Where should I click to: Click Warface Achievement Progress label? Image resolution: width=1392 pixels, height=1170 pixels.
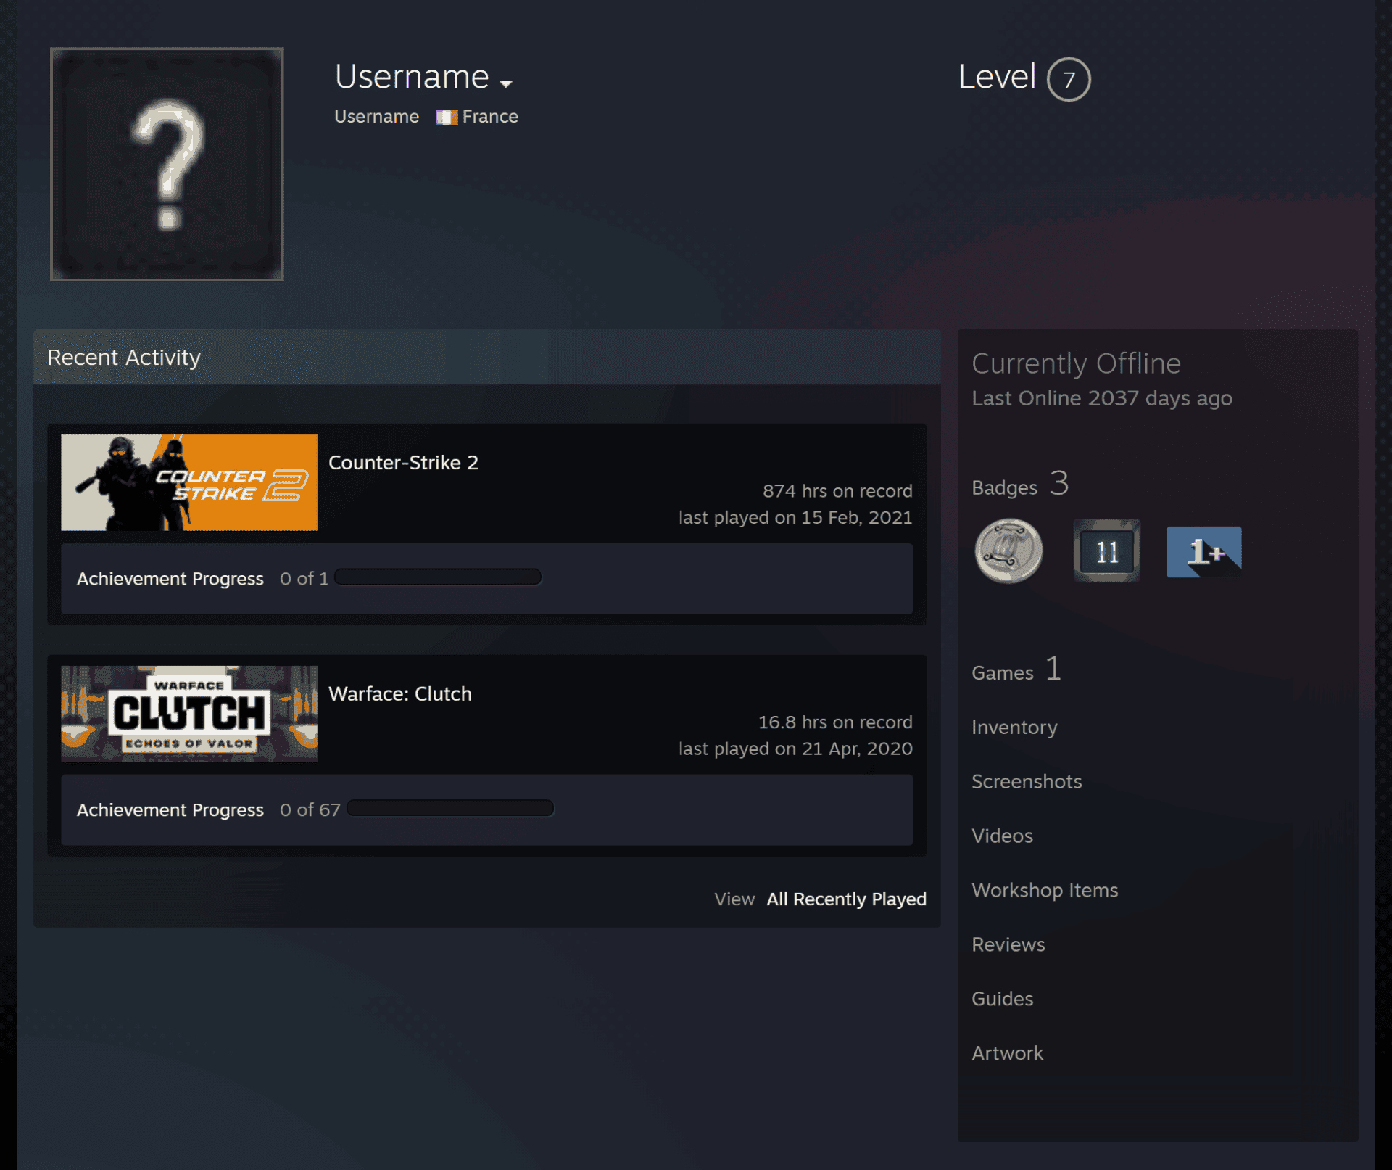click(x=170, y=810)
